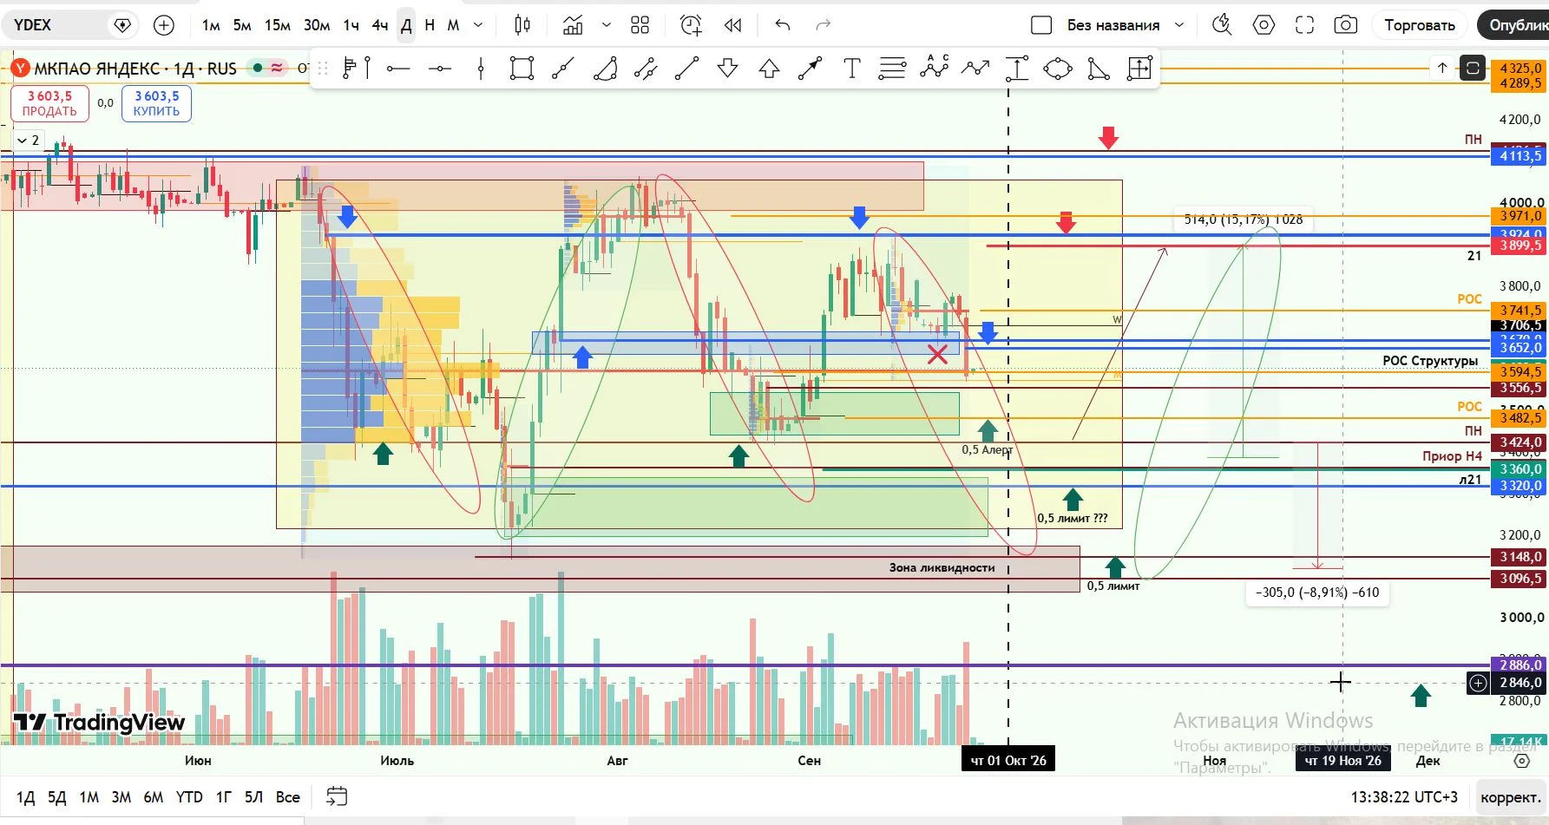Screen dimensions: 1549x825
Task: Expand the Без названия layout dropdown
Action: point(1179,25)
